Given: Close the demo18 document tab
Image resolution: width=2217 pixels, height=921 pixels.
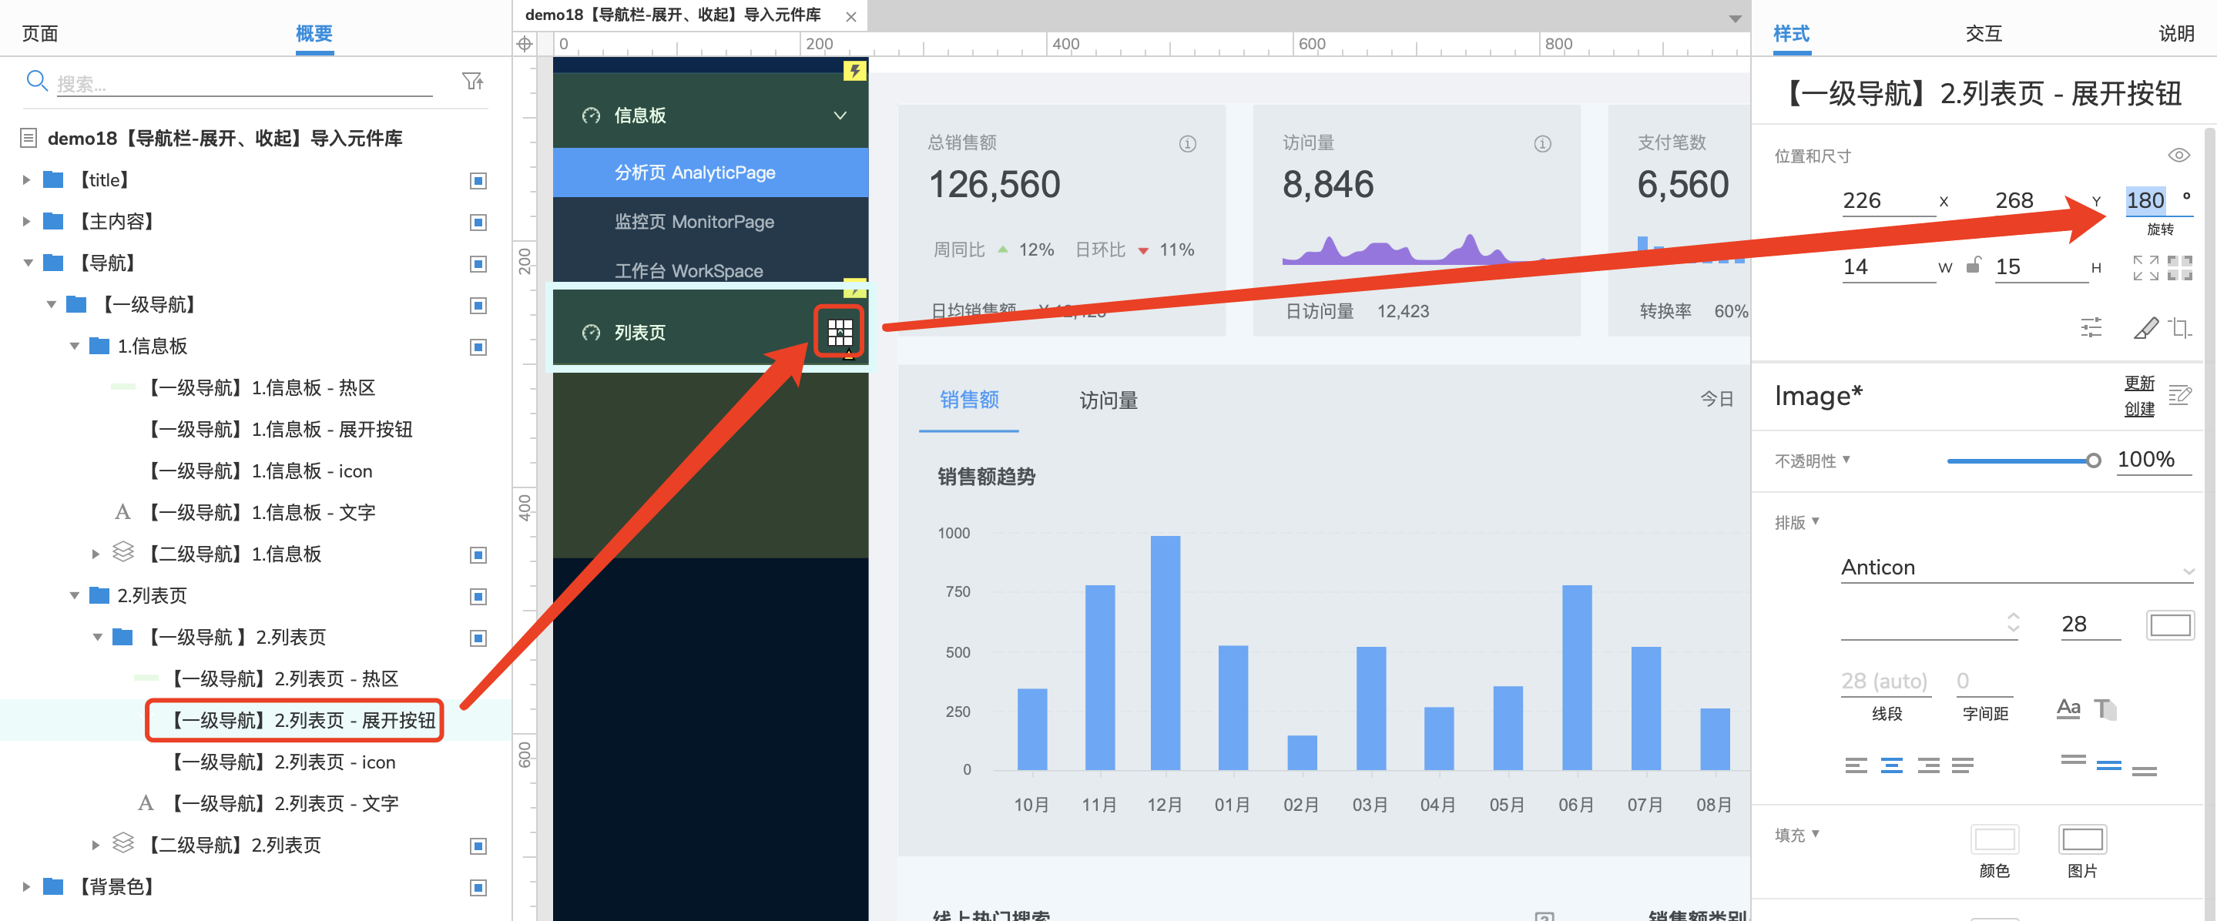Looking at the screenshot, I should pos(850,16).
